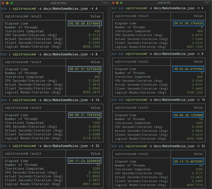212x189 pixels.
Task: Click the logical reads value 8959.2875
Action: click(x=92, y=92)
